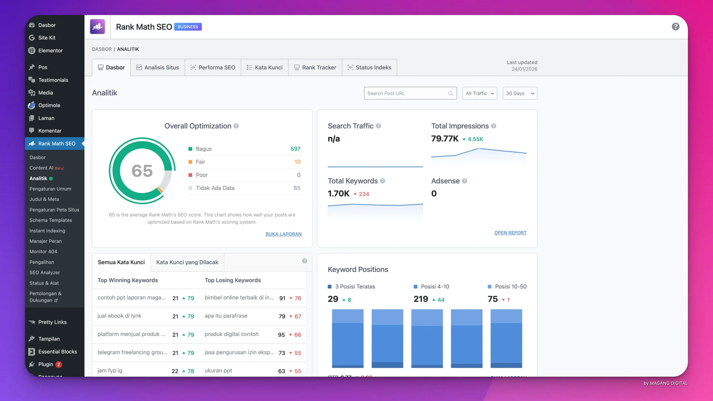
Task: Switch to the Rank Tracker tab
Action: (x=315, y=67)
